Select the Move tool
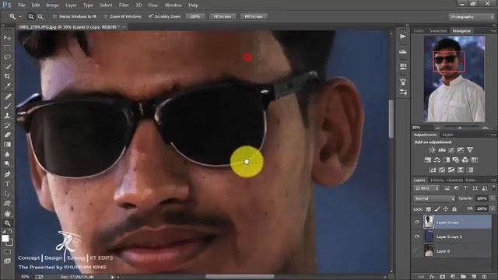 pyautogui.click(x=7, y=38)
